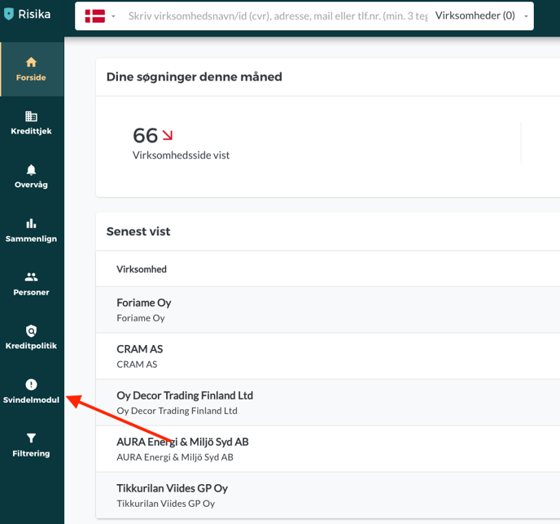This screenshot has width=560, height=524.
Task: Open Oy Decor Trading Finland Ltd
Action: (328, 403)
